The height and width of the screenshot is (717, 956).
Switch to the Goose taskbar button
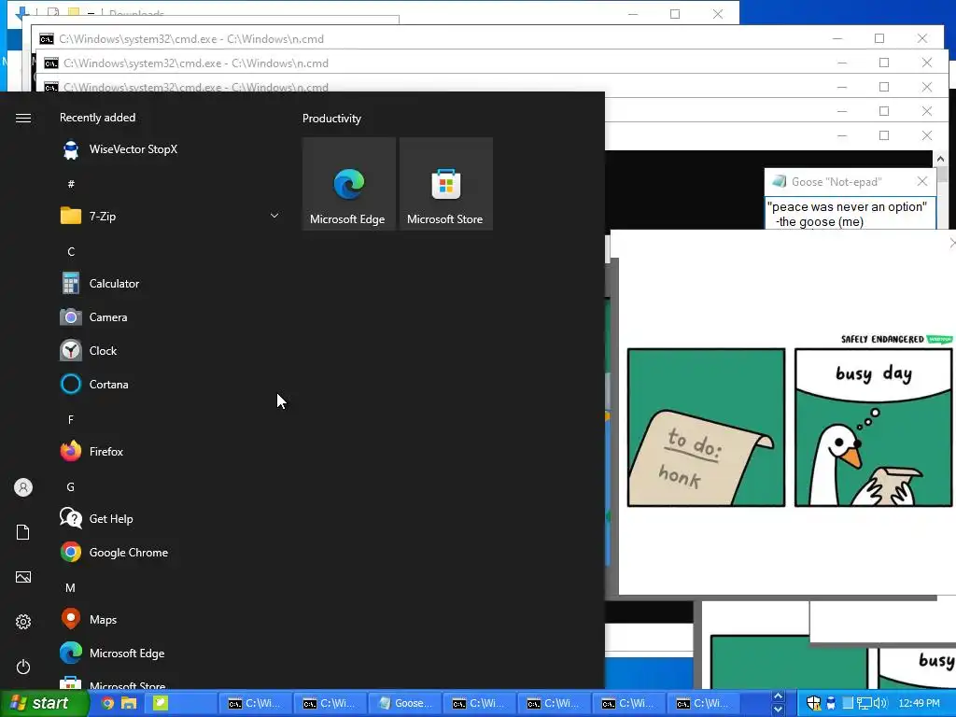click(x=405, y=703)
